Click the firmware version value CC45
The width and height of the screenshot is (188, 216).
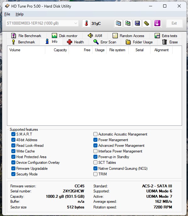click(x=80, y=186)
